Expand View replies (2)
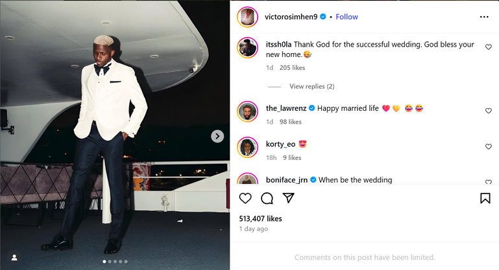Screen dimensions: 499x270 click(x=311, y=86)
